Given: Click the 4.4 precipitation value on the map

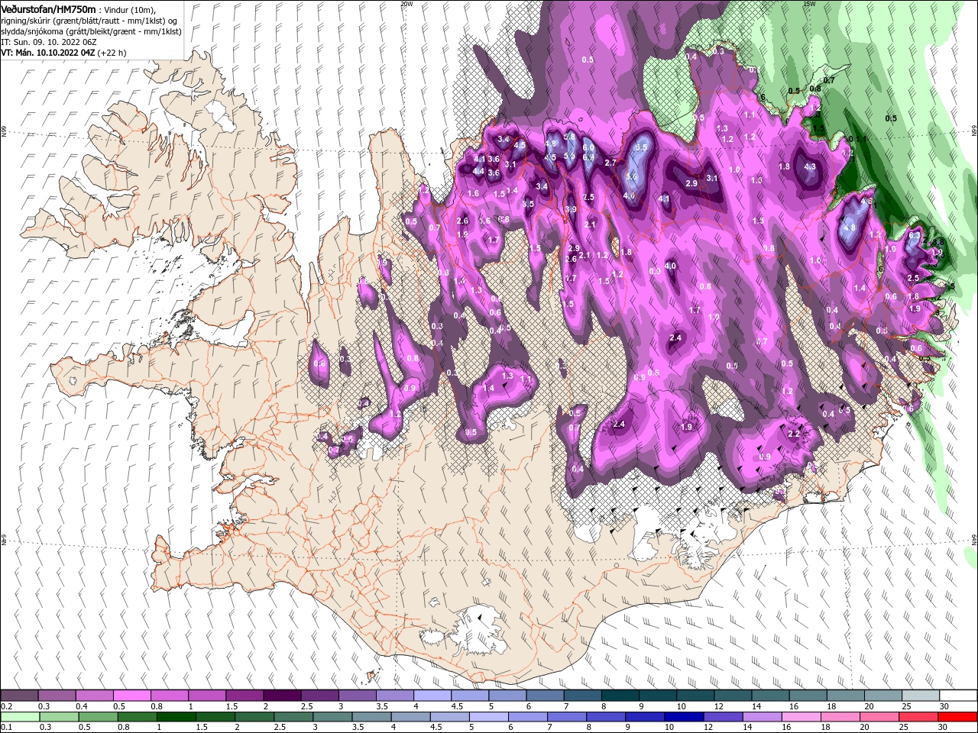Looking at the screenshot, I should (478, 172).
